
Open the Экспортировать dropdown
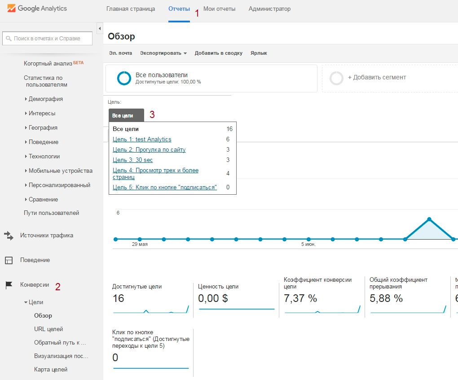pyautogui.click(x=163, y=53)
